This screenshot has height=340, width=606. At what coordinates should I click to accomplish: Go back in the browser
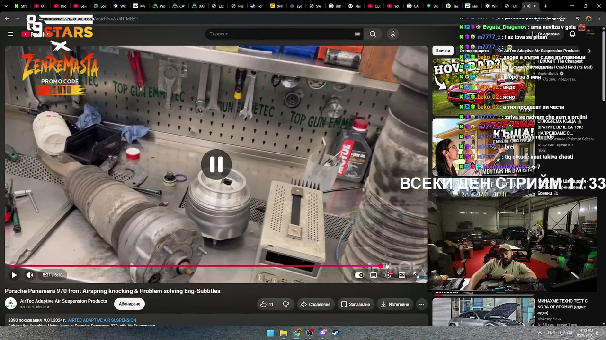click(x=7, y=19)
